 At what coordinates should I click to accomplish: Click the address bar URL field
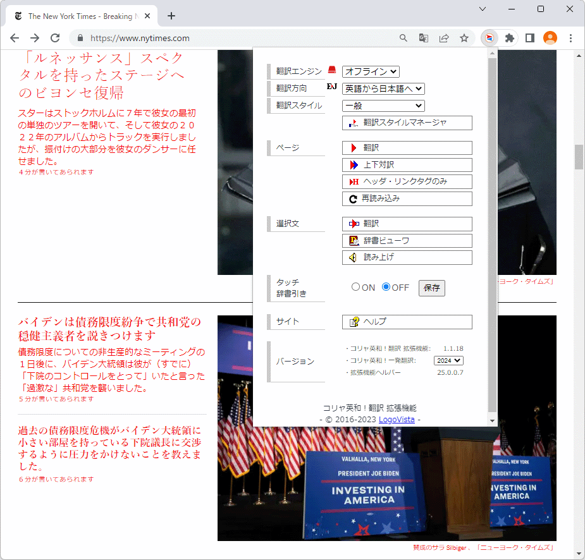tap(240, 38)
